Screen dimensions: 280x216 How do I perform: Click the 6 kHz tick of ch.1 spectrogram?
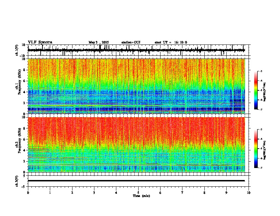(24, 81)
